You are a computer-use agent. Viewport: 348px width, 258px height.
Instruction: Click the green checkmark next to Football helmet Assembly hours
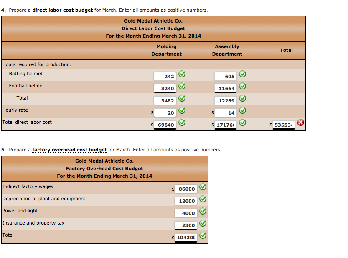coord(242,86)
